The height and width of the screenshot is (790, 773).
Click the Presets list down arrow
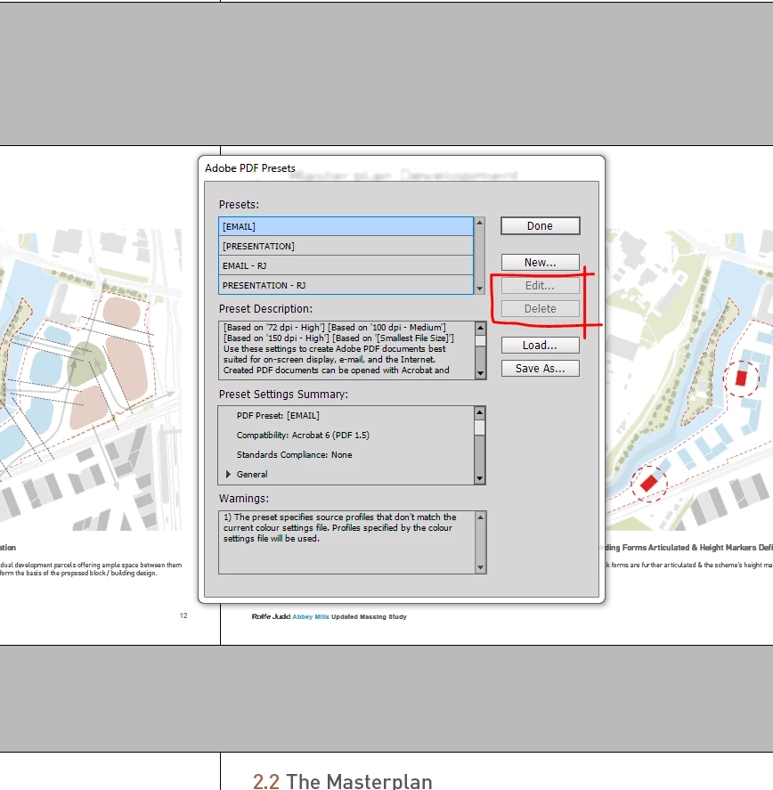coord(480,289)
